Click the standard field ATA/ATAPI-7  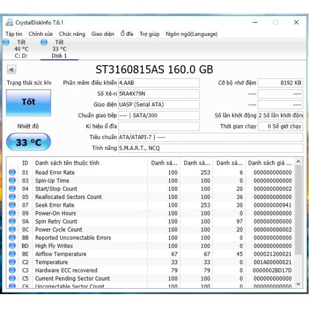pos(211,137)
